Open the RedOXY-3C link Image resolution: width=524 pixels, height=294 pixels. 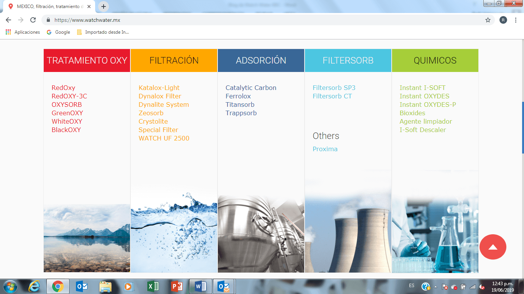69,96
